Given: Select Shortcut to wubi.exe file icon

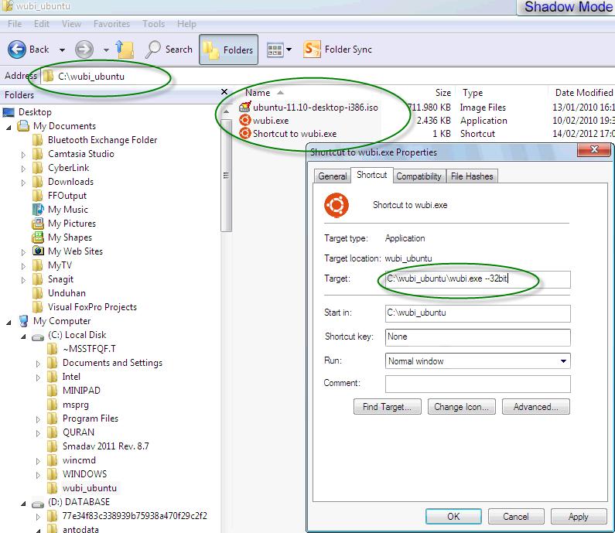Looking at the screenshot, I should pos(245,133).
